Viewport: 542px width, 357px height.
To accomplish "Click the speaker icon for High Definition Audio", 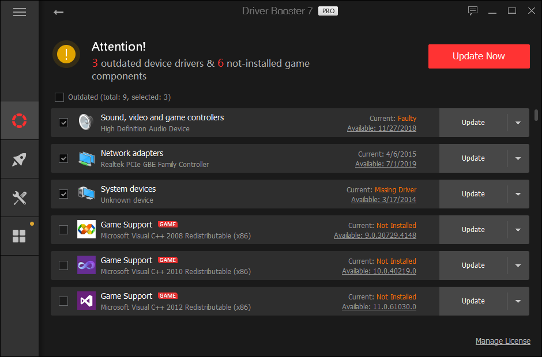I will 86,122.
